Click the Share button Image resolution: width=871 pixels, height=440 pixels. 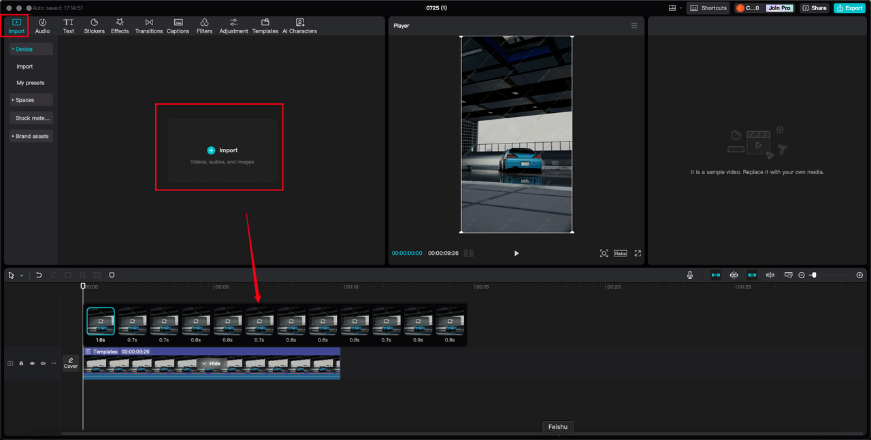[814, 8]
